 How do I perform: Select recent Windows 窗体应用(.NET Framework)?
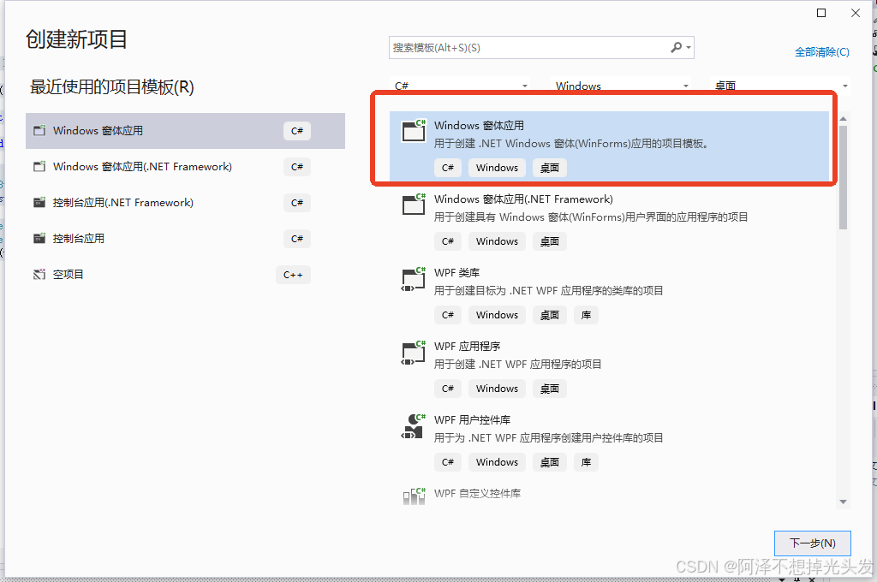click(185, 167)
